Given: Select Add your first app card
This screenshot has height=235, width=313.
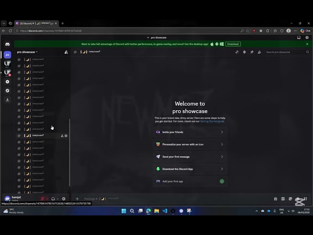Looking at the screenshot, I should click(190, 182).
